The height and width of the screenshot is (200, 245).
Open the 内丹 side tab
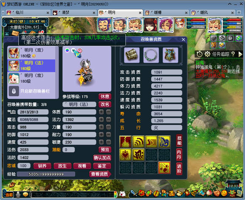point(179,154)
